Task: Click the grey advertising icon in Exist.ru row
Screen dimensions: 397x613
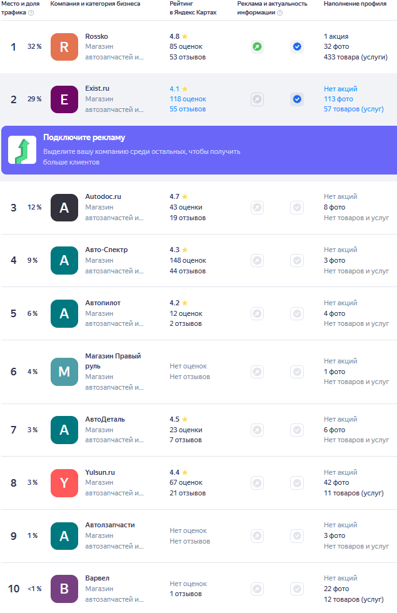Action: 257,99
